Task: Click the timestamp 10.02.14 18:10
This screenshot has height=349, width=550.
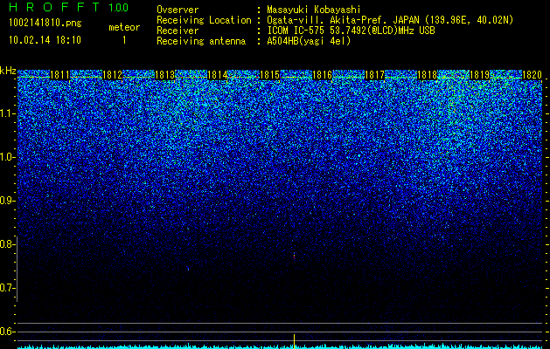Action: click(45, 40)
